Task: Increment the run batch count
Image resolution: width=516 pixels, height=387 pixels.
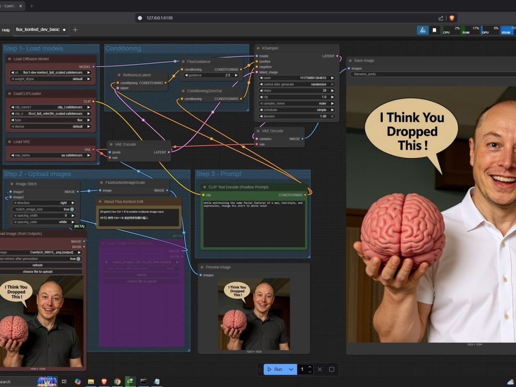Action: pos(310,367)
